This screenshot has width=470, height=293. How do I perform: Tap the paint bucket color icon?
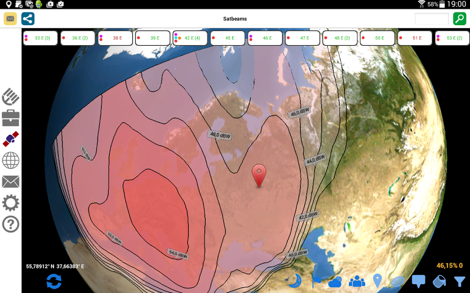pos(439,281)
